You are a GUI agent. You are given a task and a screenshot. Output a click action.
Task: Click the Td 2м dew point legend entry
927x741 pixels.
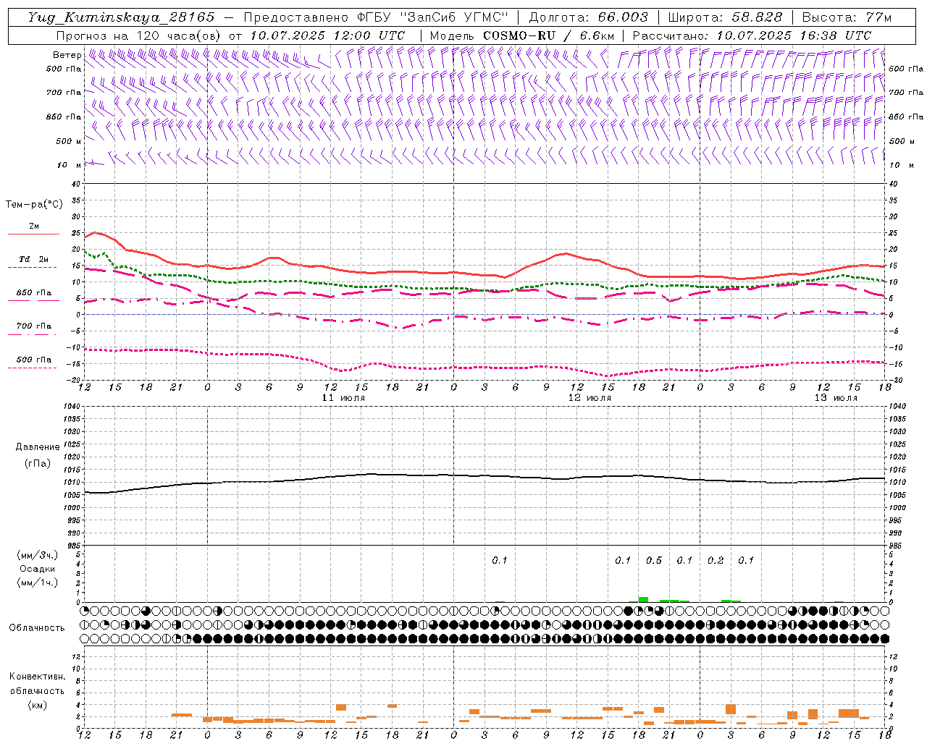[x=34, y=259]
